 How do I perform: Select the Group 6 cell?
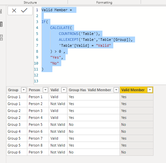coord(17,152)
